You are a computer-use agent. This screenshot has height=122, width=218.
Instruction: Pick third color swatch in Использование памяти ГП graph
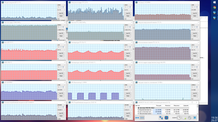pyautogui.click(x=197, y=47)
